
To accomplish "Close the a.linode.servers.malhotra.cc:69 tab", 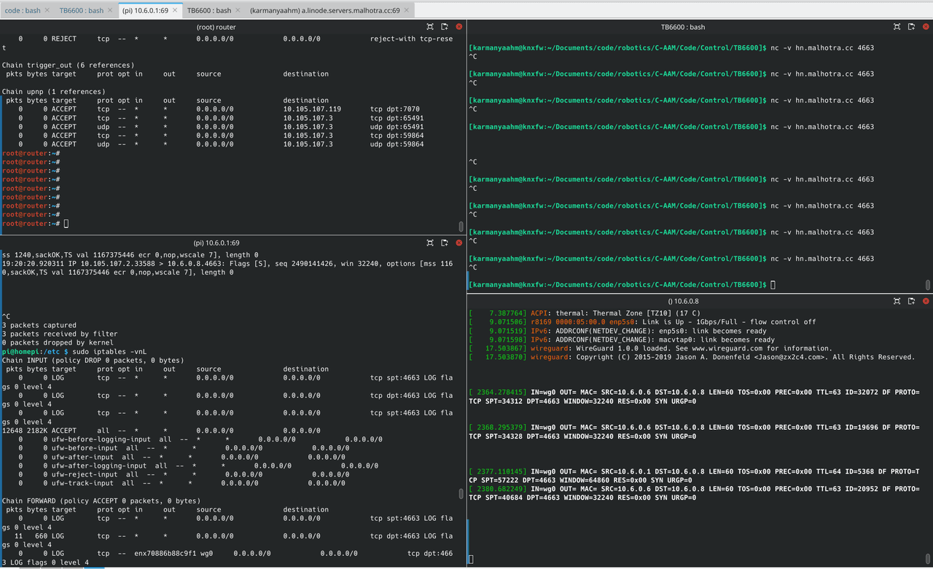I will (407, 10).
